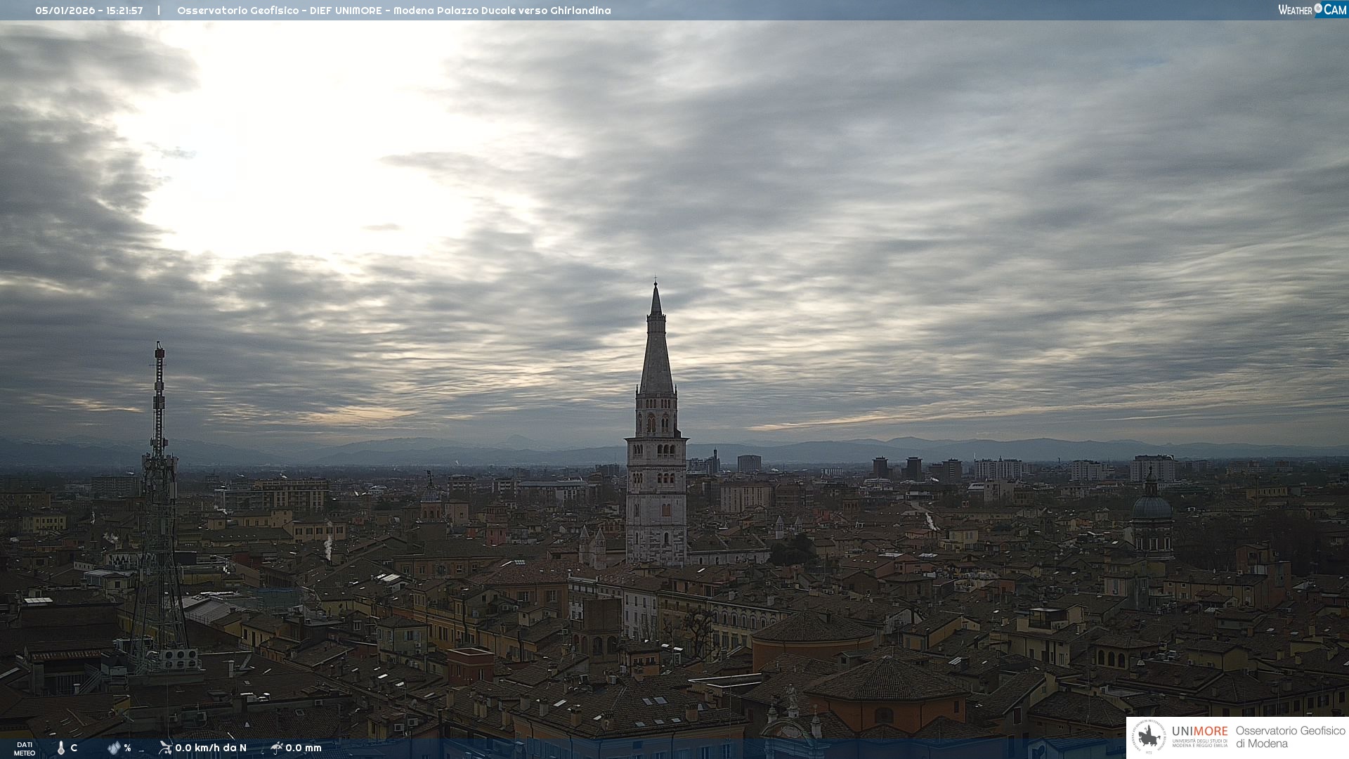The image size is (1349, 759).
Task: Click the wind speed 0.0 km/h reading
Action: point(211,748)
